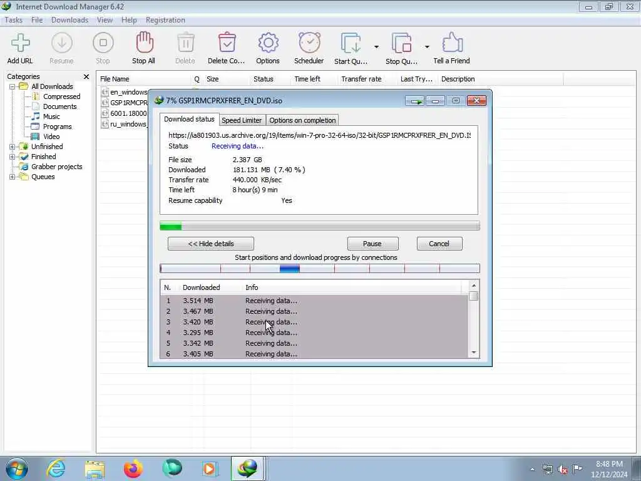
Task: Click the green download progress bar
Action: pos(320,226)
